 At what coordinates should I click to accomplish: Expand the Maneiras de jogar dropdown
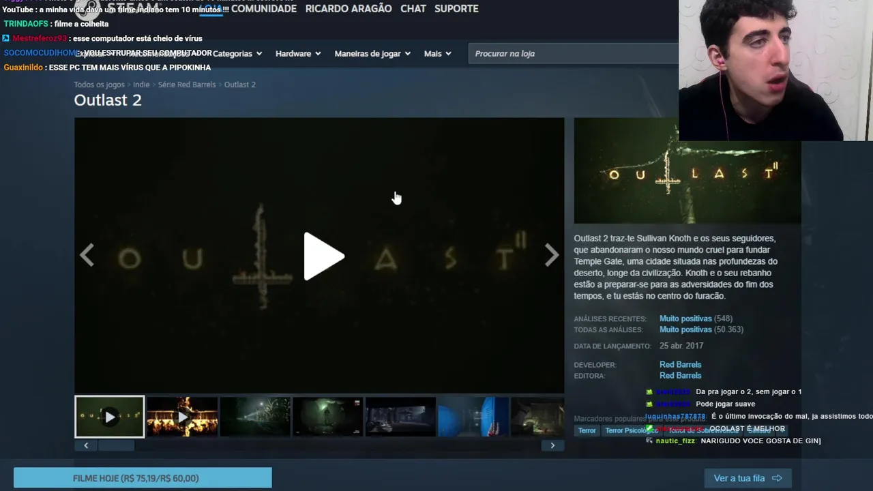(x=372, y=53)
